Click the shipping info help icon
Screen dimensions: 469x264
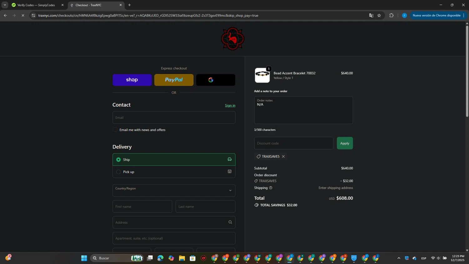click(x=271, y=188)
